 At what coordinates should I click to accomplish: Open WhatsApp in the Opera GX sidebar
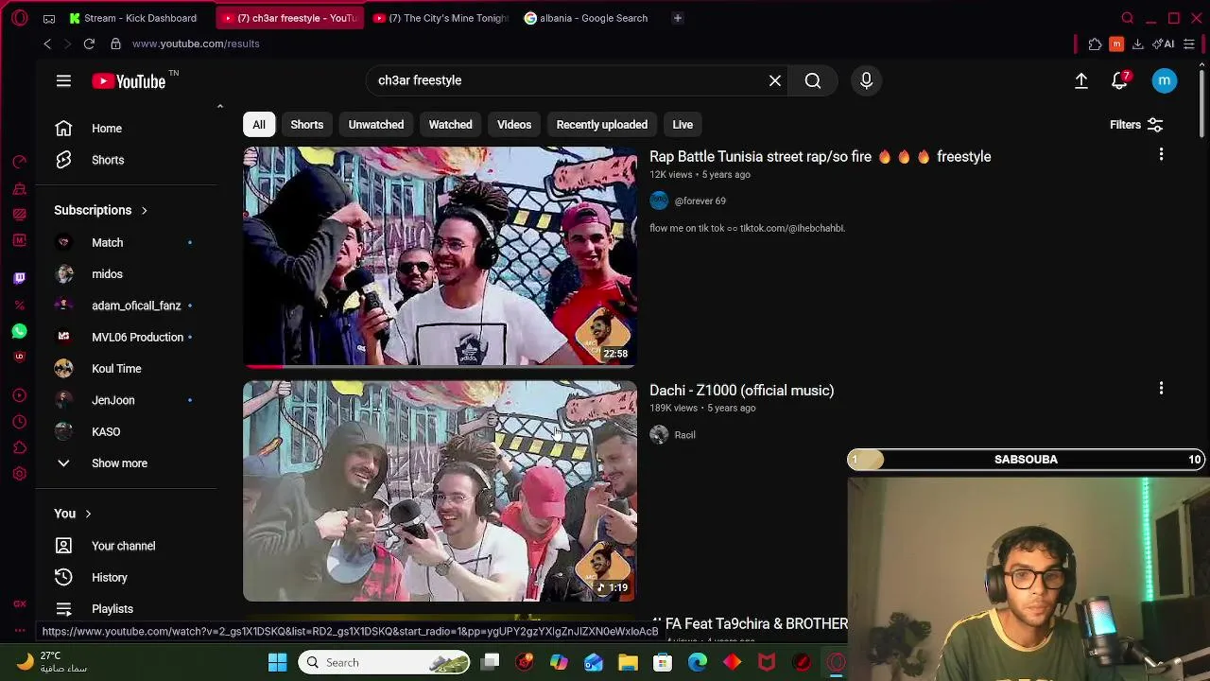[19, 331]
